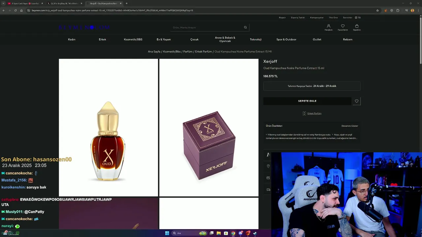422x237 pixels.
Task: View site information icon in address bar
Action: (29, 10)
